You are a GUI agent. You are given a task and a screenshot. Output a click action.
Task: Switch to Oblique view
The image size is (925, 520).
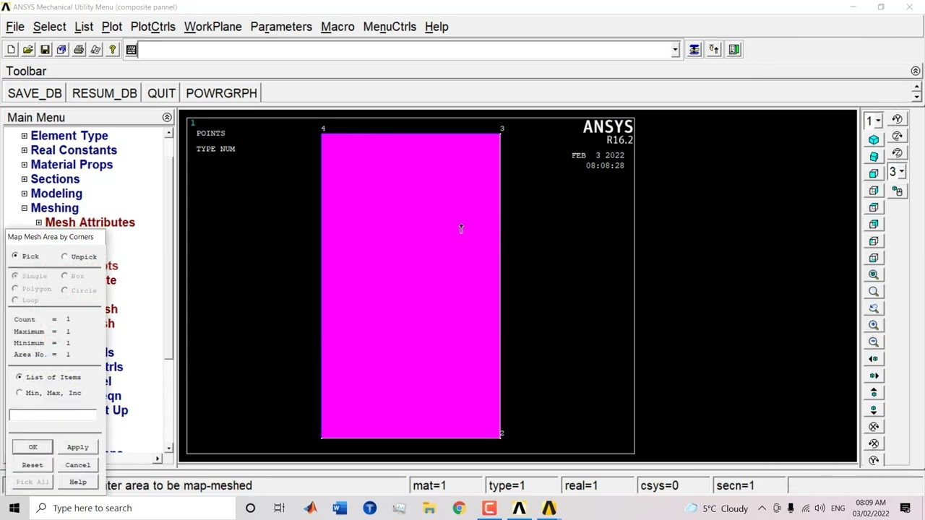[874, 157]
